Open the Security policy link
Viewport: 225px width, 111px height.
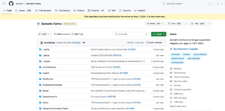pyautogui.click(x=179, y=81)
